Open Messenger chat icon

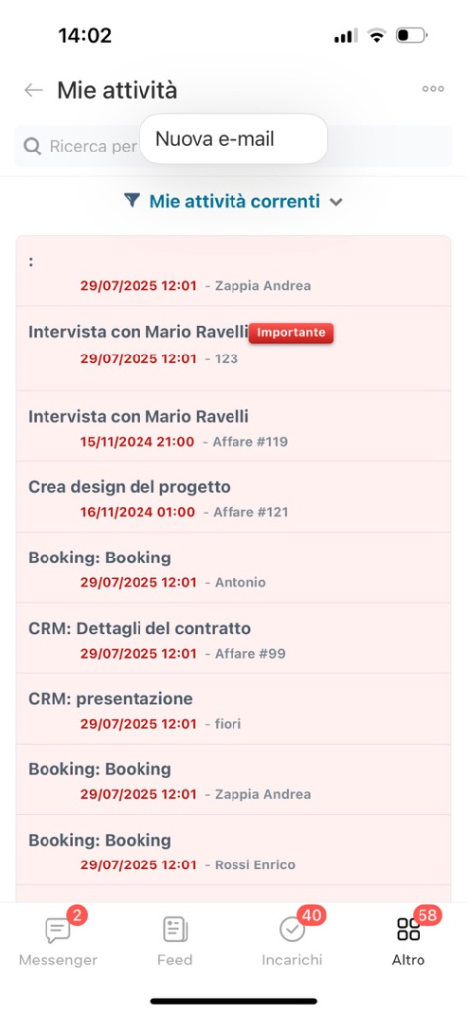[57, 930]
